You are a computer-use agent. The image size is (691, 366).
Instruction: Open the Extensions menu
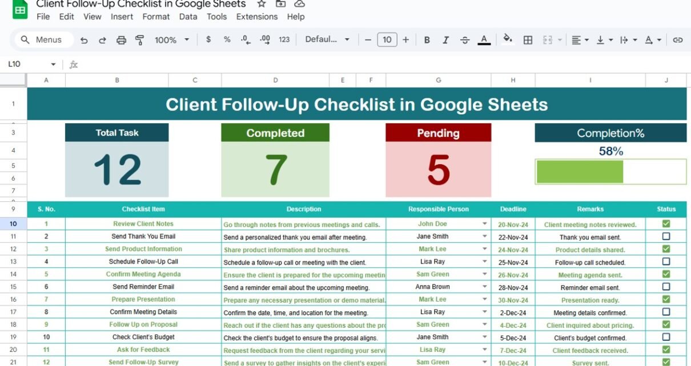(x=257, y=17)
